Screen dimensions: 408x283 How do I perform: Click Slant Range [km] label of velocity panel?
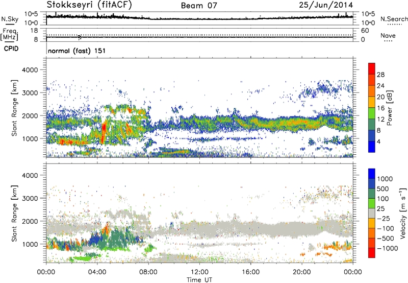(14, 213)
